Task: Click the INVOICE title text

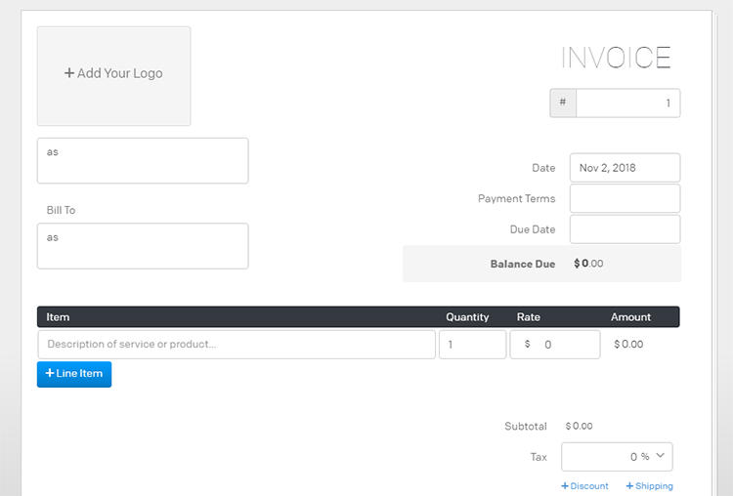Action: (x=616, y=59)
